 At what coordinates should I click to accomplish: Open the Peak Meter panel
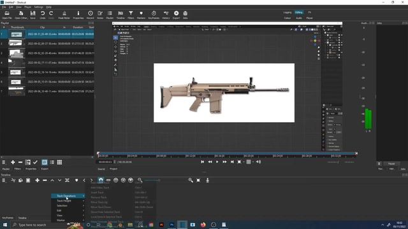[64, 15]
